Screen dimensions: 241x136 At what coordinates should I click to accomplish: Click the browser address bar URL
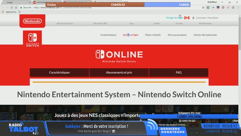63,8
